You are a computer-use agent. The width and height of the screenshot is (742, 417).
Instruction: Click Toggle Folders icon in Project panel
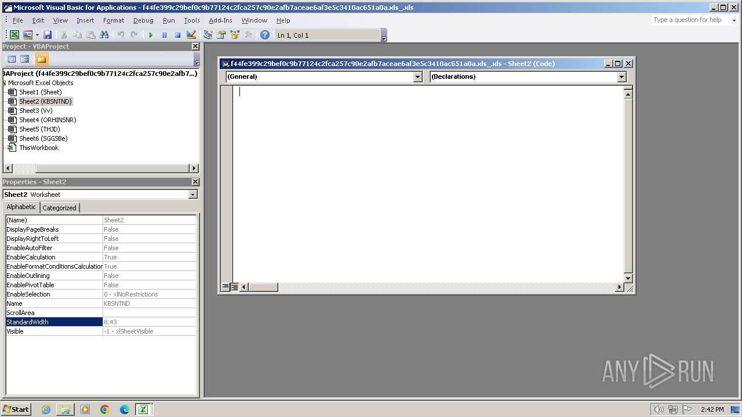[x=41, y=59]
